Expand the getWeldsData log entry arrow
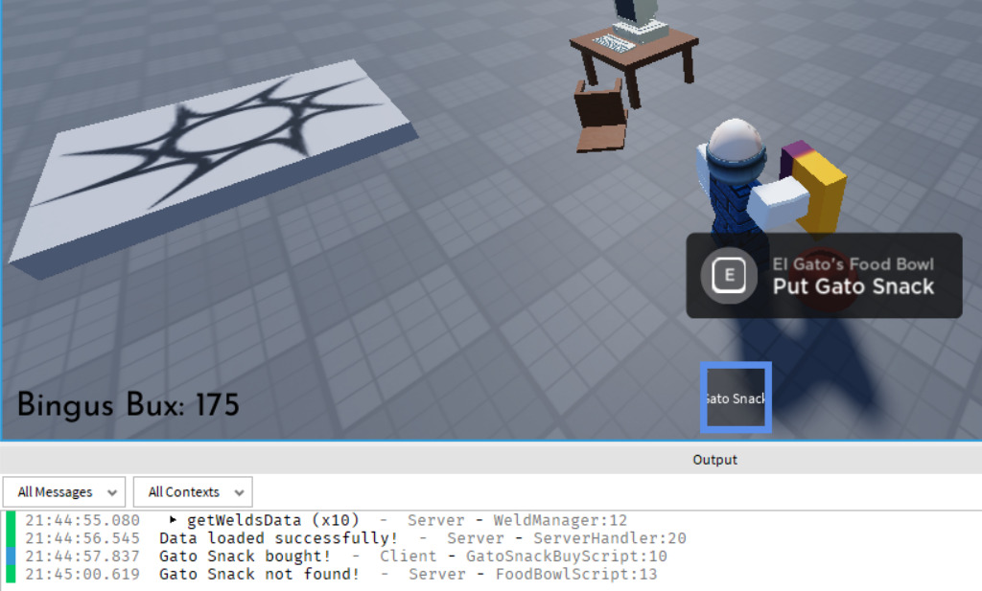 pos(173,520)
